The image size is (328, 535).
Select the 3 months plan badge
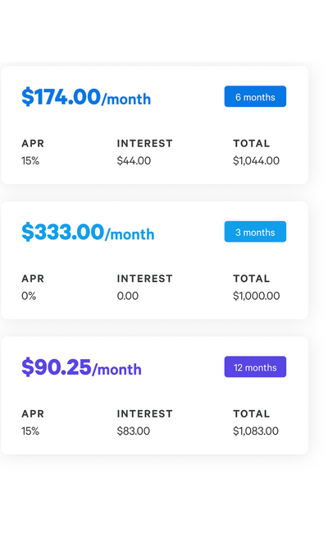point(255,232)
